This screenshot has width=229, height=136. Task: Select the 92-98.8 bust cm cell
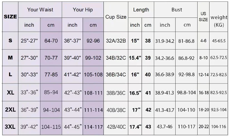[x=186, y=75]
